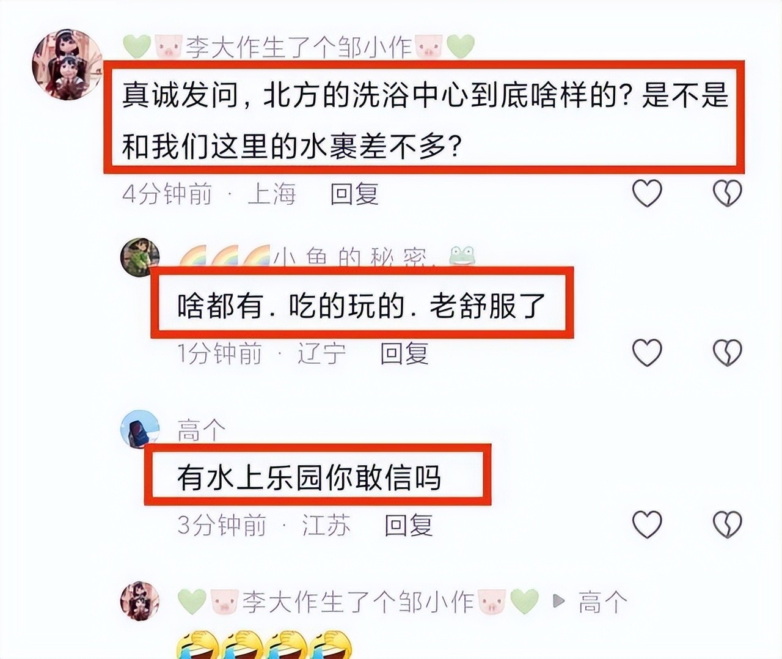
Task: Open the bottom 李大作生了个邹小作 avatar
Action: tap(140, 601)
